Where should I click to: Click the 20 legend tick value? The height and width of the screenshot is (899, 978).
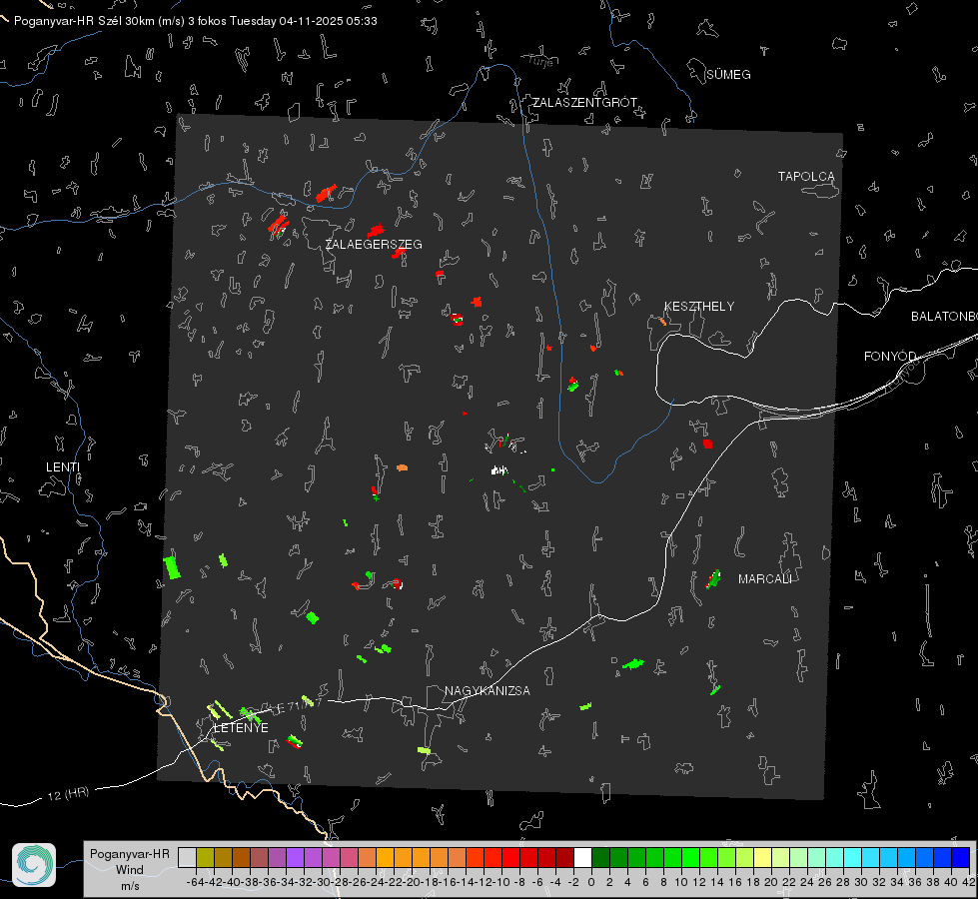[771, 882]
